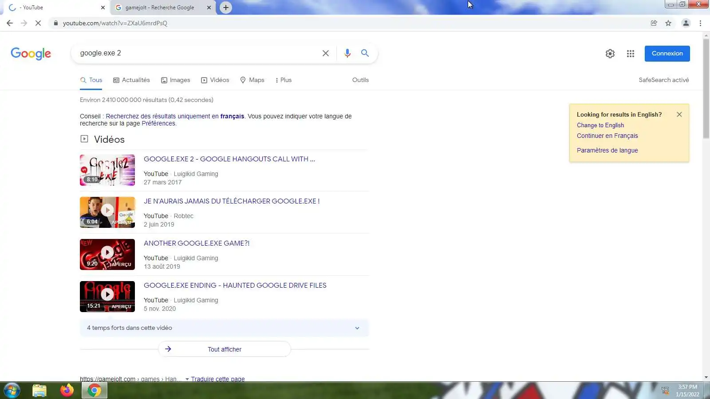Click the network tray icon
Image resolution: width=710 pixels, height=399 pixels.
point(665,391)
